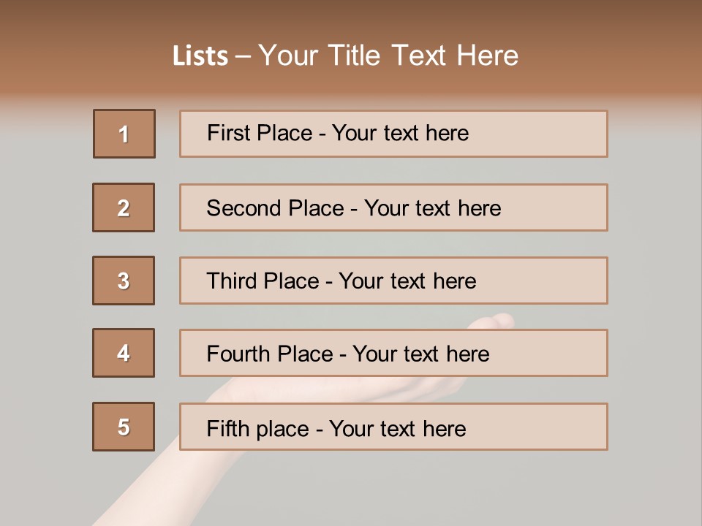Viewport: 702px width, 526px height.
Task: Click the number 3 box
Action: pyautogui.click(x=124, y=281)
